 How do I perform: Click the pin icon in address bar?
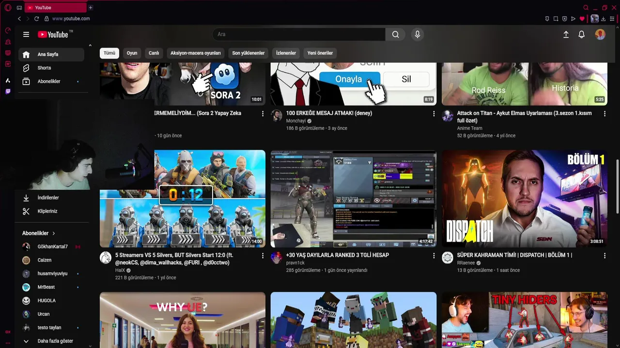547,19
